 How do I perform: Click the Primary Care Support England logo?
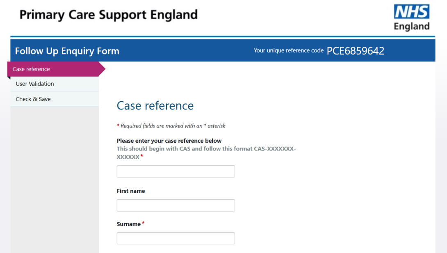coord(108,14)
